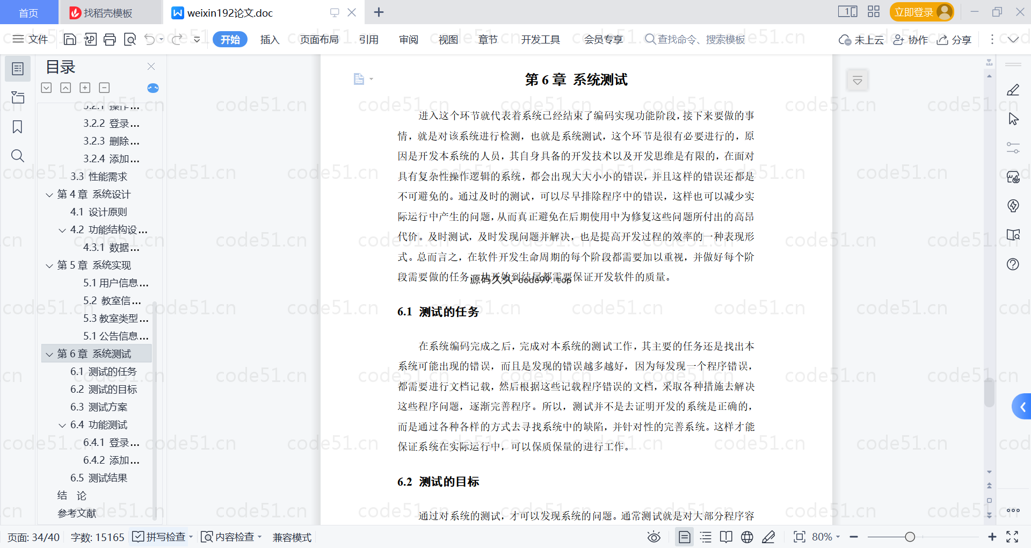1031x548 pixels.
Task: Click the Save icon in toolbar
Action: pos(70,39)
